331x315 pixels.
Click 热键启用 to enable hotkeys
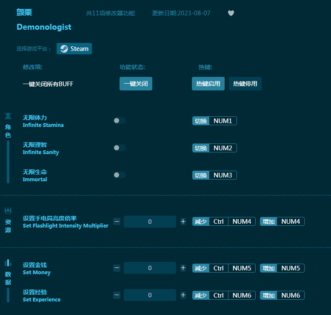coord(208,84)
